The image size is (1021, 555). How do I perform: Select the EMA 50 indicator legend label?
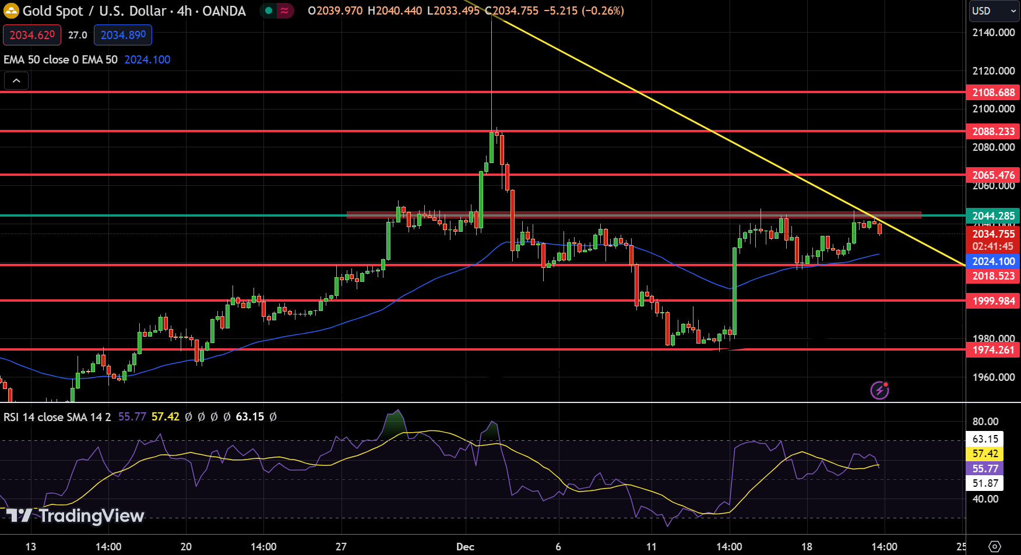61,59
